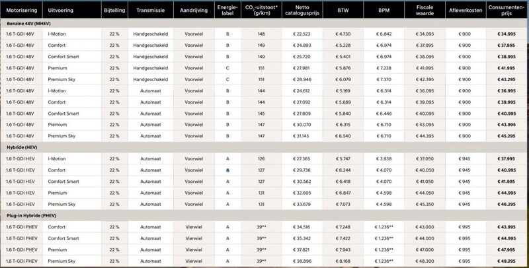Click the € 49.295 consumer price cell
Screen dimensions: 529x268
click(x=507, y=261)
